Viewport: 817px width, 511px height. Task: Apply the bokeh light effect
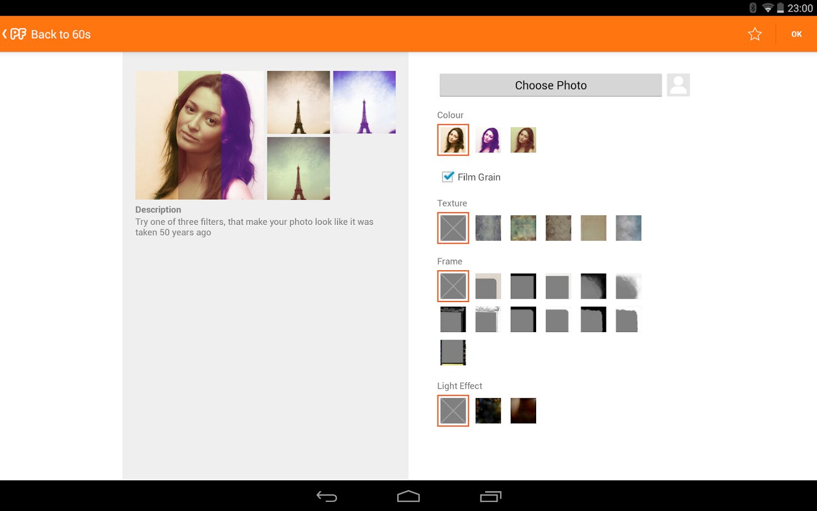[x=488, y=411]
